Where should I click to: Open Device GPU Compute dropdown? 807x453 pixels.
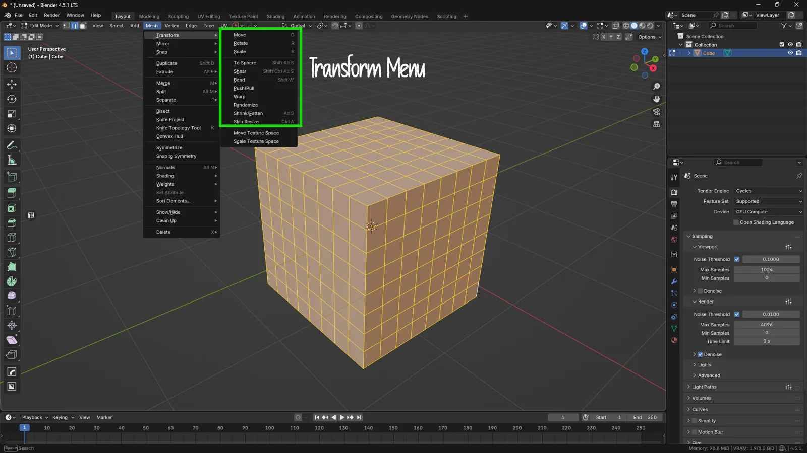pos(768,212)
